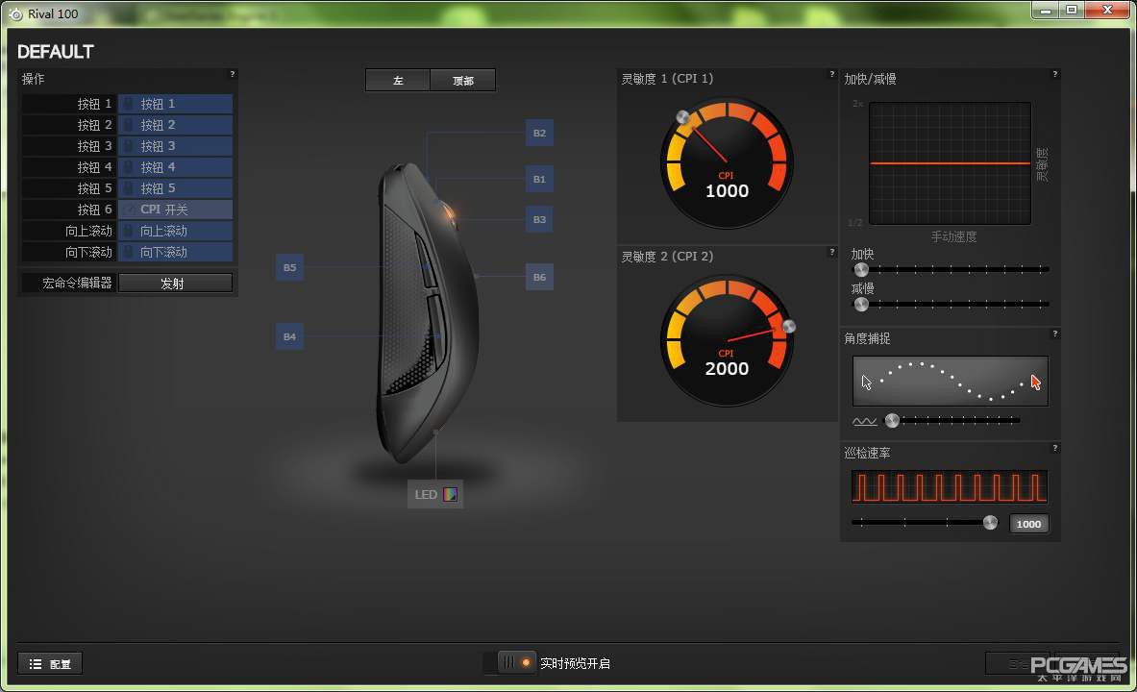Change the assignment of 按钮 5
The image size is (1137, 692).
(176, 187)
